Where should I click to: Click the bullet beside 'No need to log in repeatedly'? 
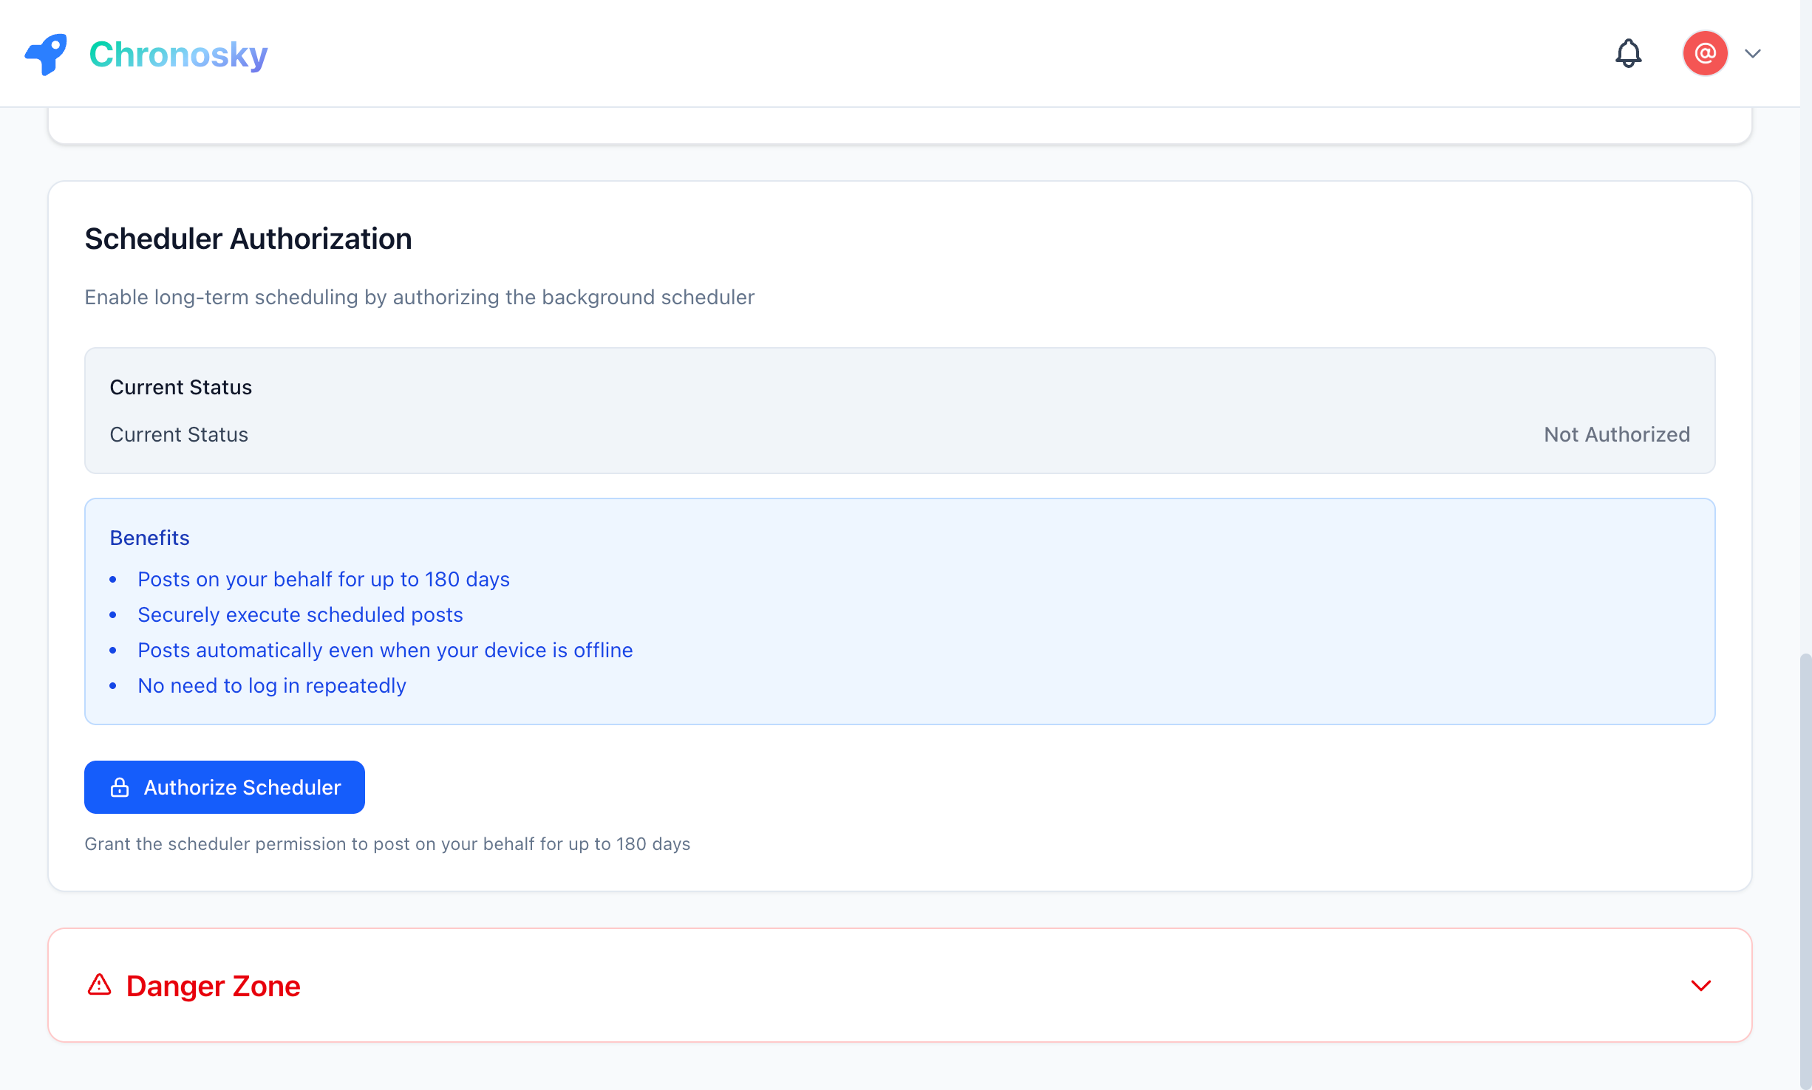click(x=114, y=686)
